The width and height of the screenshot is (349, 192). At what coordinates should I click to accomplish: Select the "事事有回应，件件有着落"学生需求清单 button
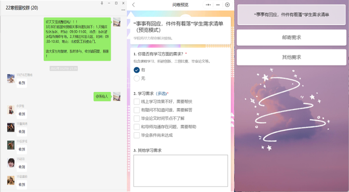(x=292, y=15)
